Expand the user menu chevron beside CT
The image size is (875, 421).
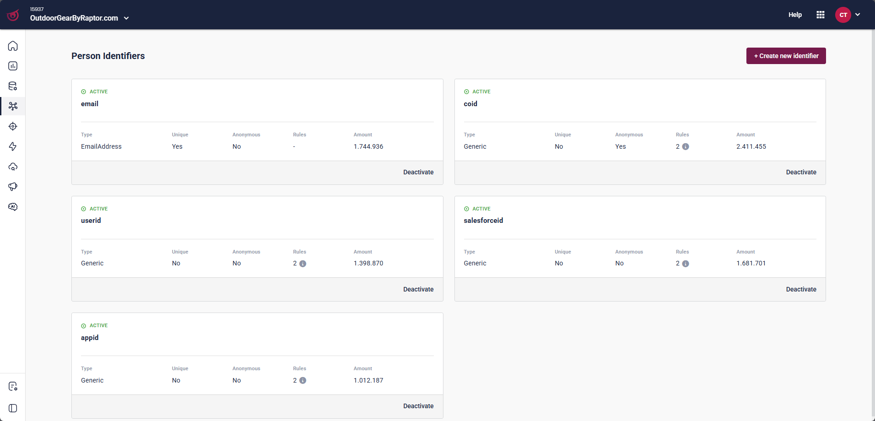coord(858,15)
